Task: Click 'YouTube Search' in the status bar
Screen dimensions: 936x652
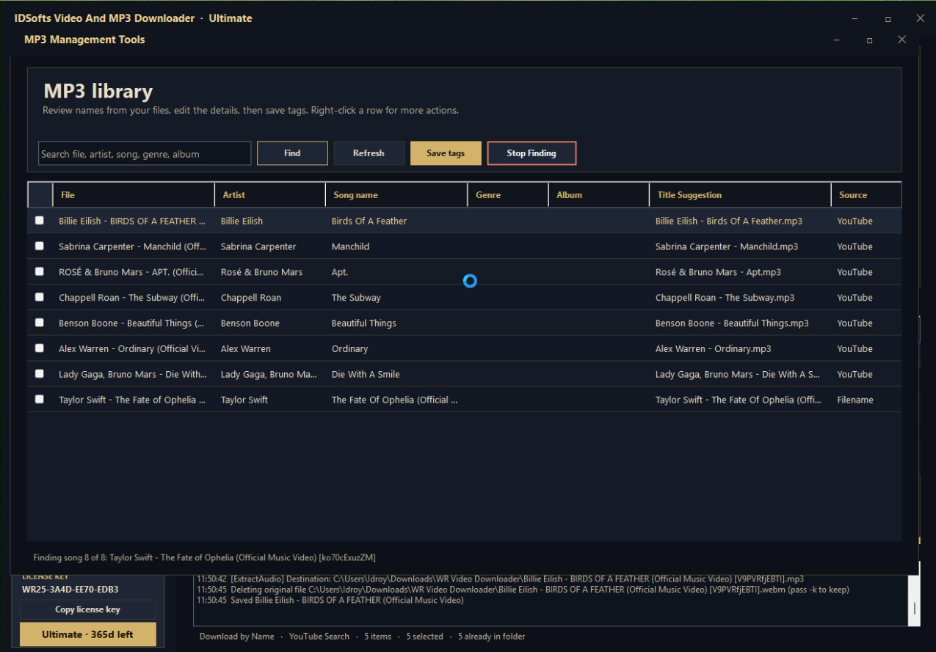Action: click(319, 637)
